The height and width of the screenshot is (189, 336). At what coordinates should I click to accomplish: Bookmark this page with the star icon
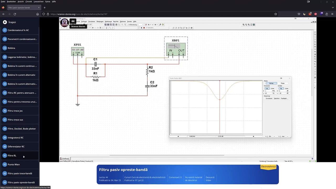click(276, 14)
